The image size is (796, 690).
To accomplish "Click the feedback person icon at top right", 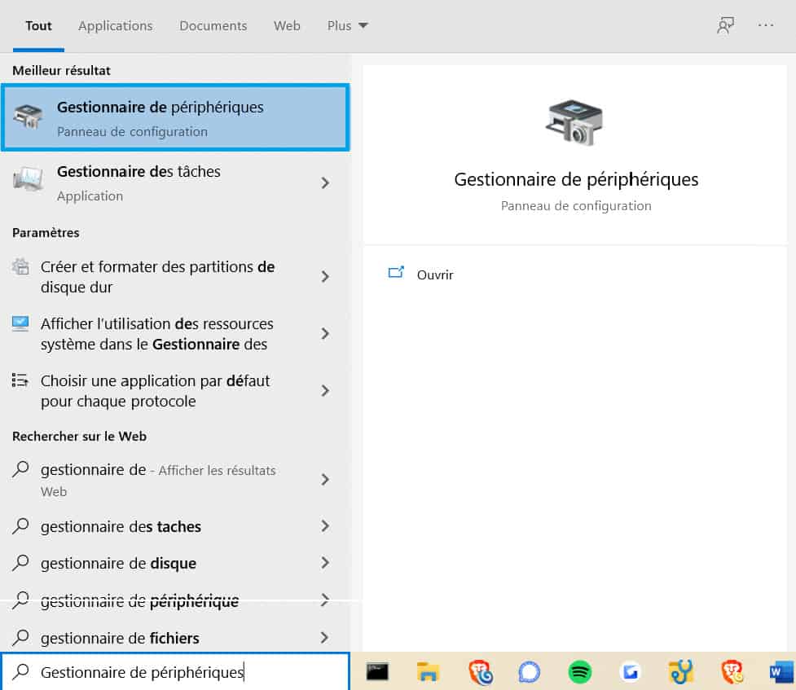I will [725, 25].
